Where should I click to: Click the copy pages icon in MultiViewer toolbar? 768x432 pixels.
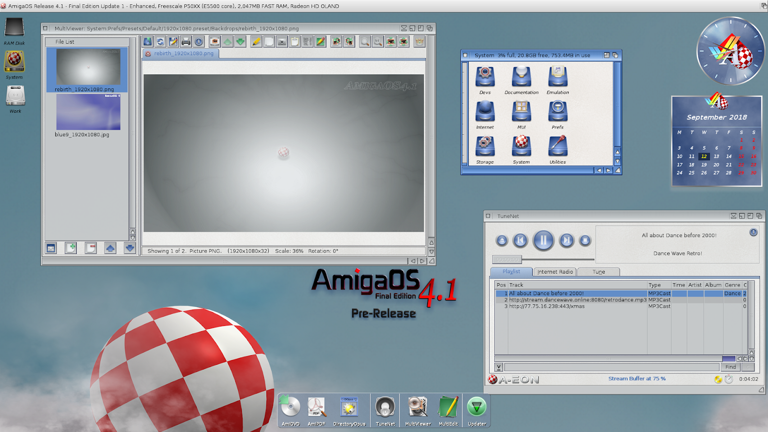pos(269,42)
